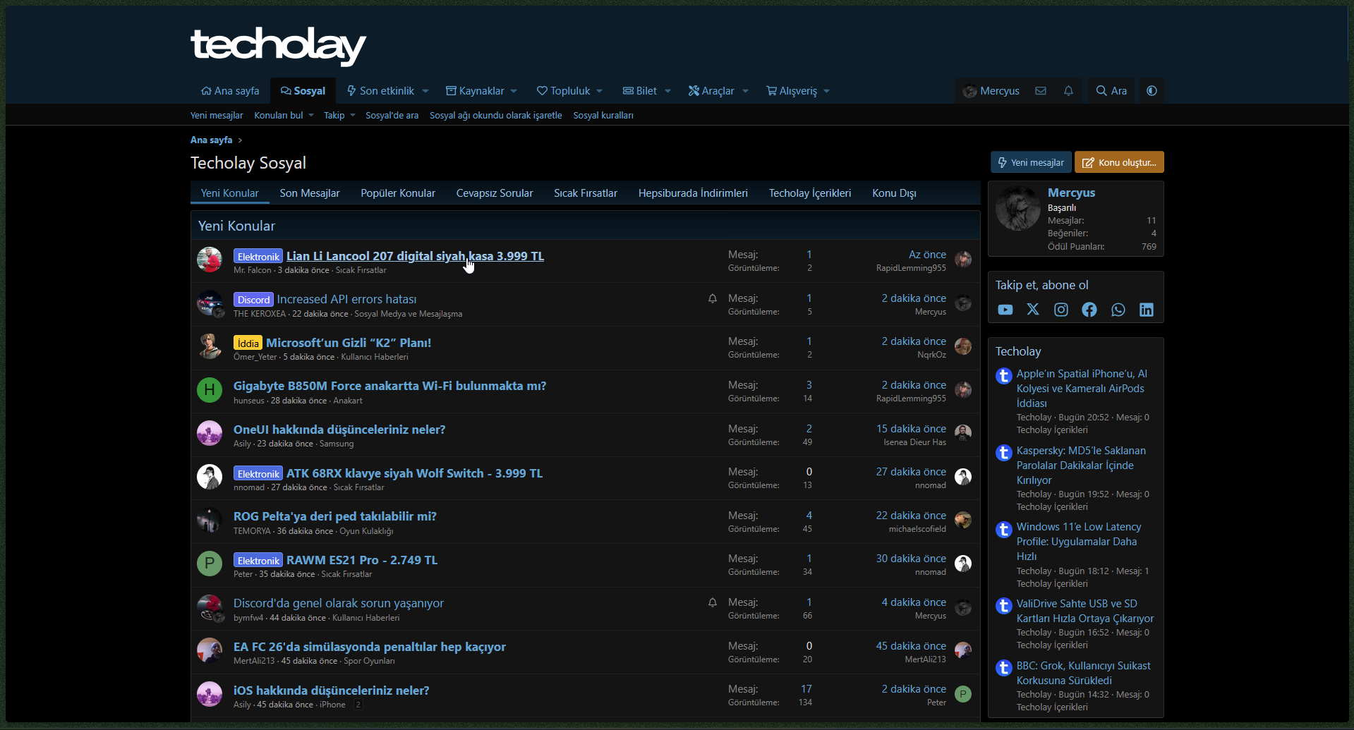Open Asily's avatar on OneUI thread
This screenshot has height=730, width=1354.
[210, 433]
